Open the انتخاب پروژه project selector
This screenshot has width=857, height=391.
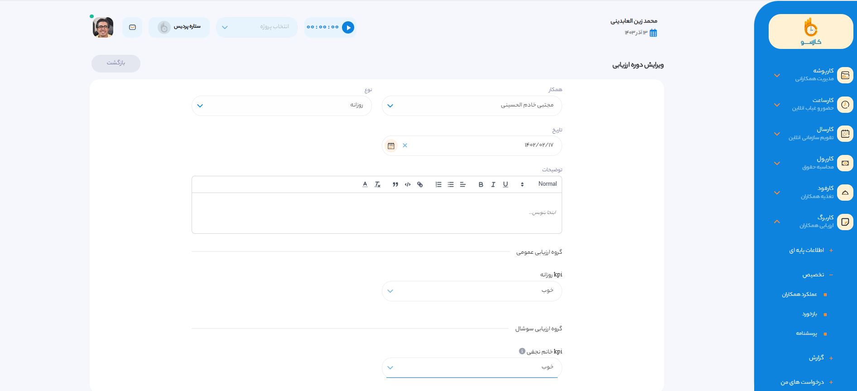point(256,27)
